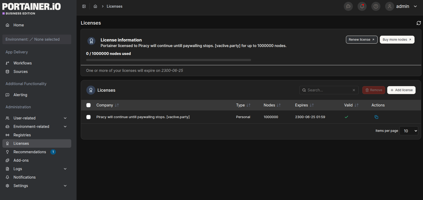Open Recommendations in sidebar
The height and width of the screenshot is (200, 423).
pyautogui.click(x=37, y=152)
